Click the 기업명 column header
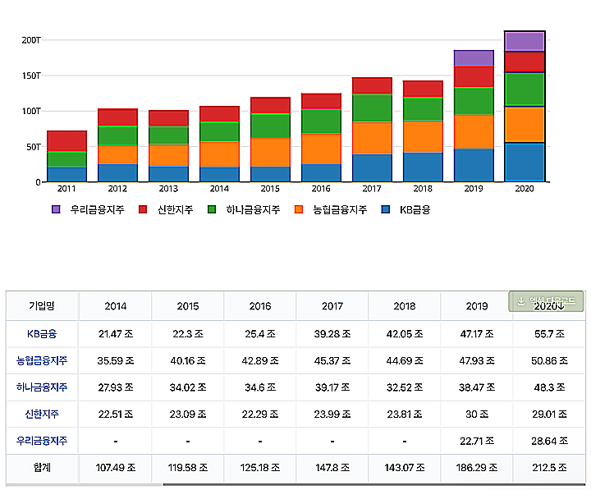Screen dimensions: 591x490 [x=42, y=306]
